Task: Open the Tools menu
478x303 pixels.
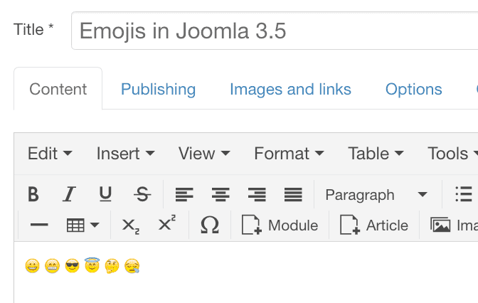Action: click(452, 154)
